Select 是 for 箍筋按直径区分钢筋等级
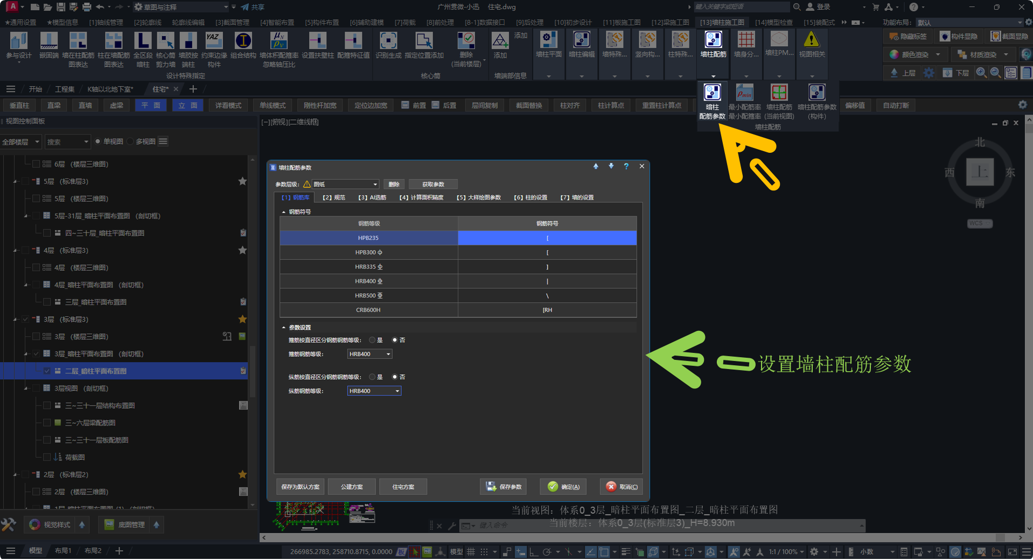 (372, 340)
